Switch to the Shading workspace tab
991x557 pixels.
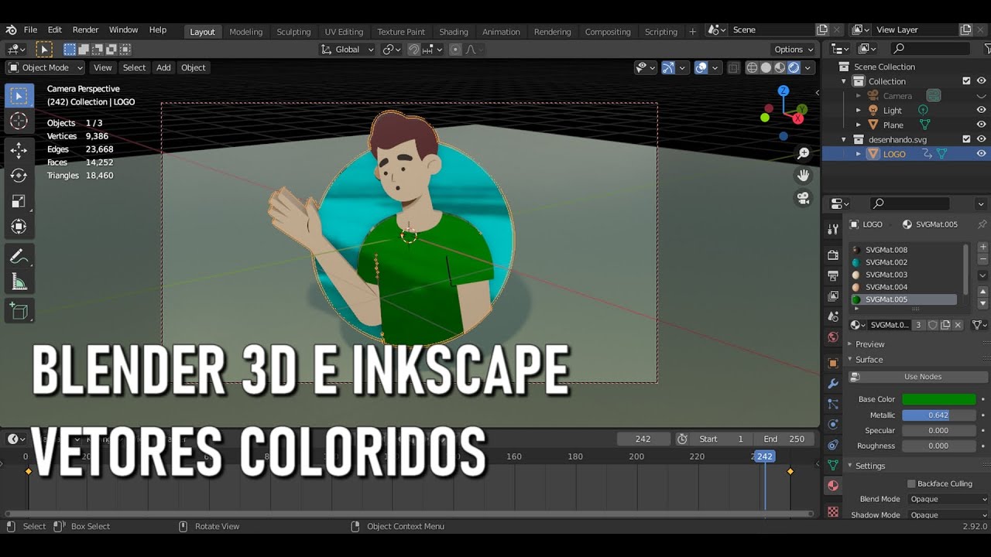click(x=454, y=32)
